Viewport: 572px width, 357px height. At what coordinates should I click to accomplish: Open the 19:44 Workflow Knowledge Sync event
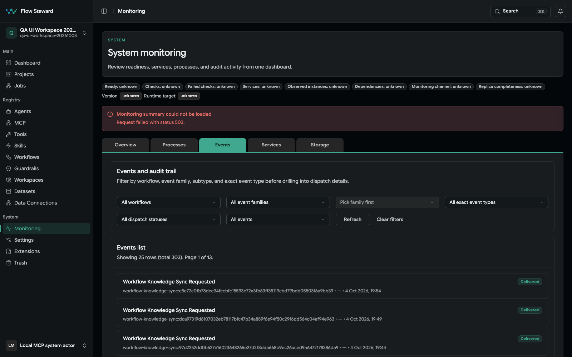(332, 343)
